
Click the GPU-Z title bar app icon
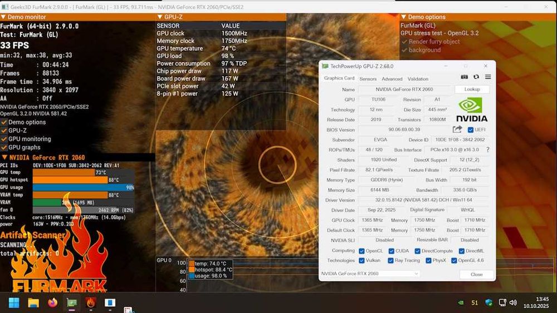coord(325,66)
